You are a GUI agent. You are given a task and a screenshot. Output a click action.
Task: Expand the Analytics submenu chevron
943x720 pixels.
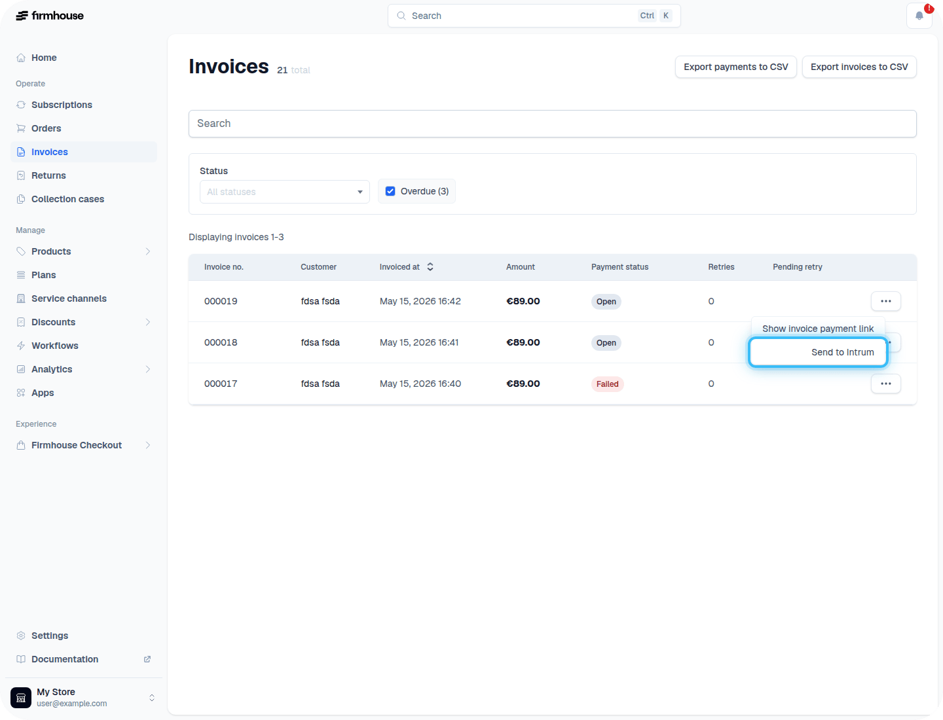148,369
